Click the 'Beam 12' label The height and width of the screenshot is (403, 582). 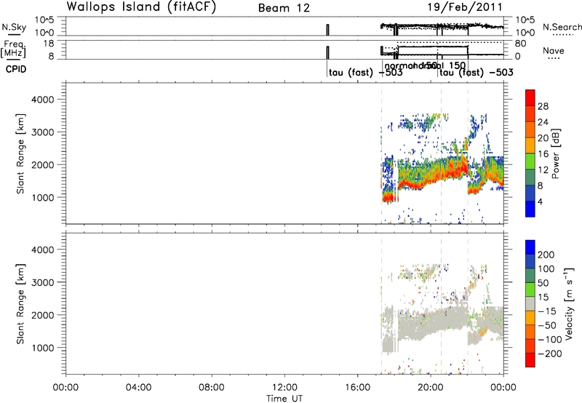point(284,8)
